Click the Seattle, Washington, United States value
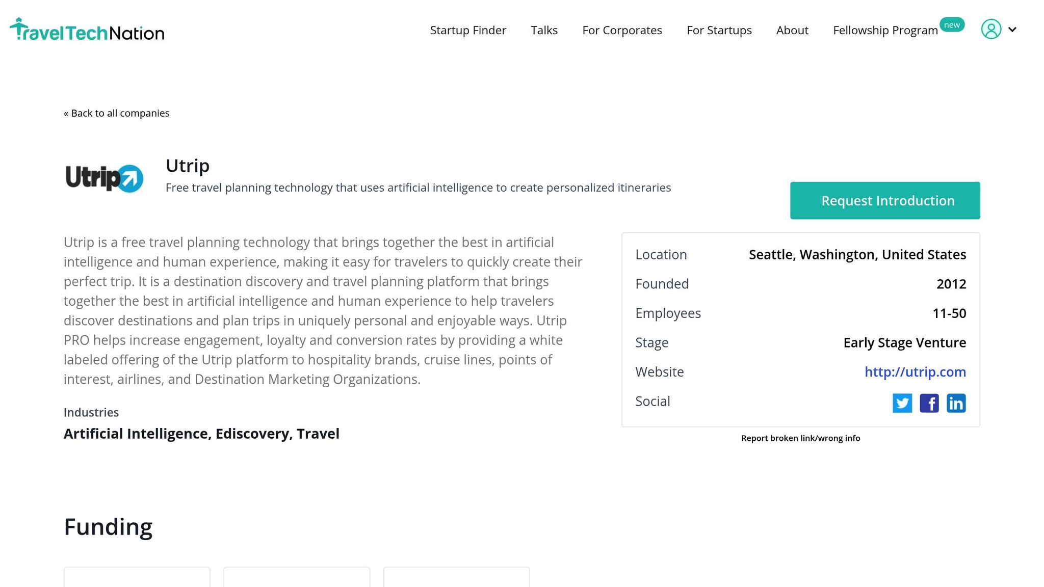The width and height of the screenshot is (1044, 587). click(x=857, y=255)
